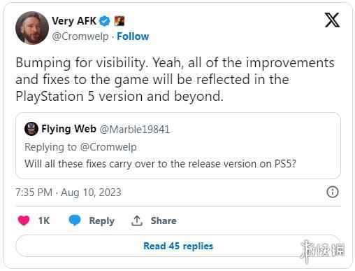Viewport: 355px width, 271px height.
Task: Click the affiliate badge beside verified checkmark
Action: [119, 21]
